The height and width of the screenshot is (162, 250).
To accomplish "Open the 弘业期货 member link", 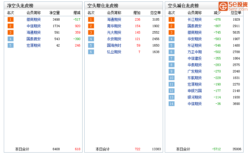I will pos(114,52).
